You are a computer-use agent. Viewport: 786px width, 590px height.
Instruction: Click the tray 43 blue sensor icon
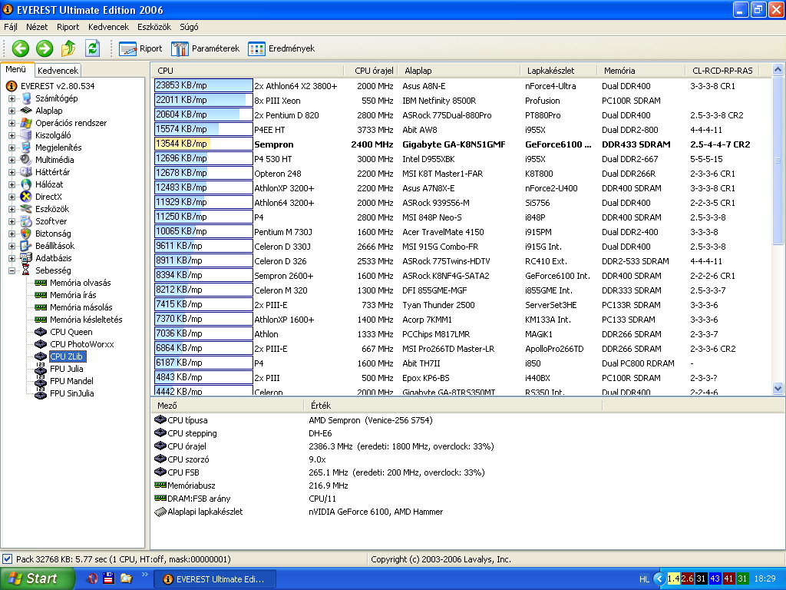(715, 579)
